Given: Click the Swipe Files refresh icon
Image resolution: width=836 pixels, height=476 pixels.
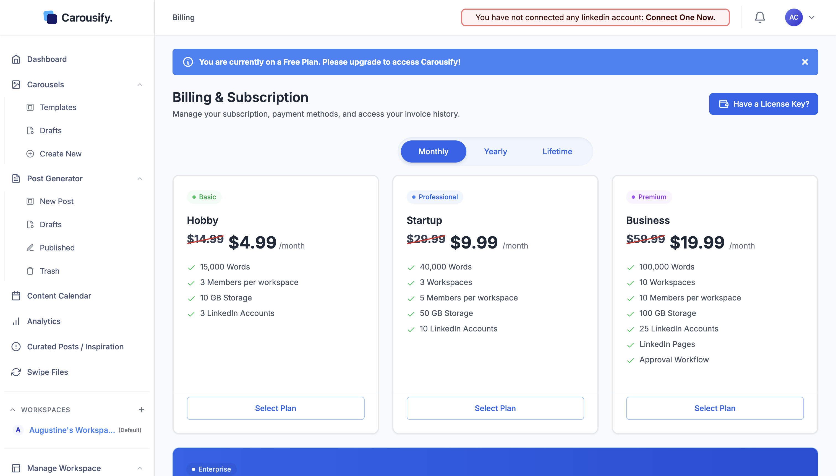Looking at the screenshot, I should [x=16, y=372].
